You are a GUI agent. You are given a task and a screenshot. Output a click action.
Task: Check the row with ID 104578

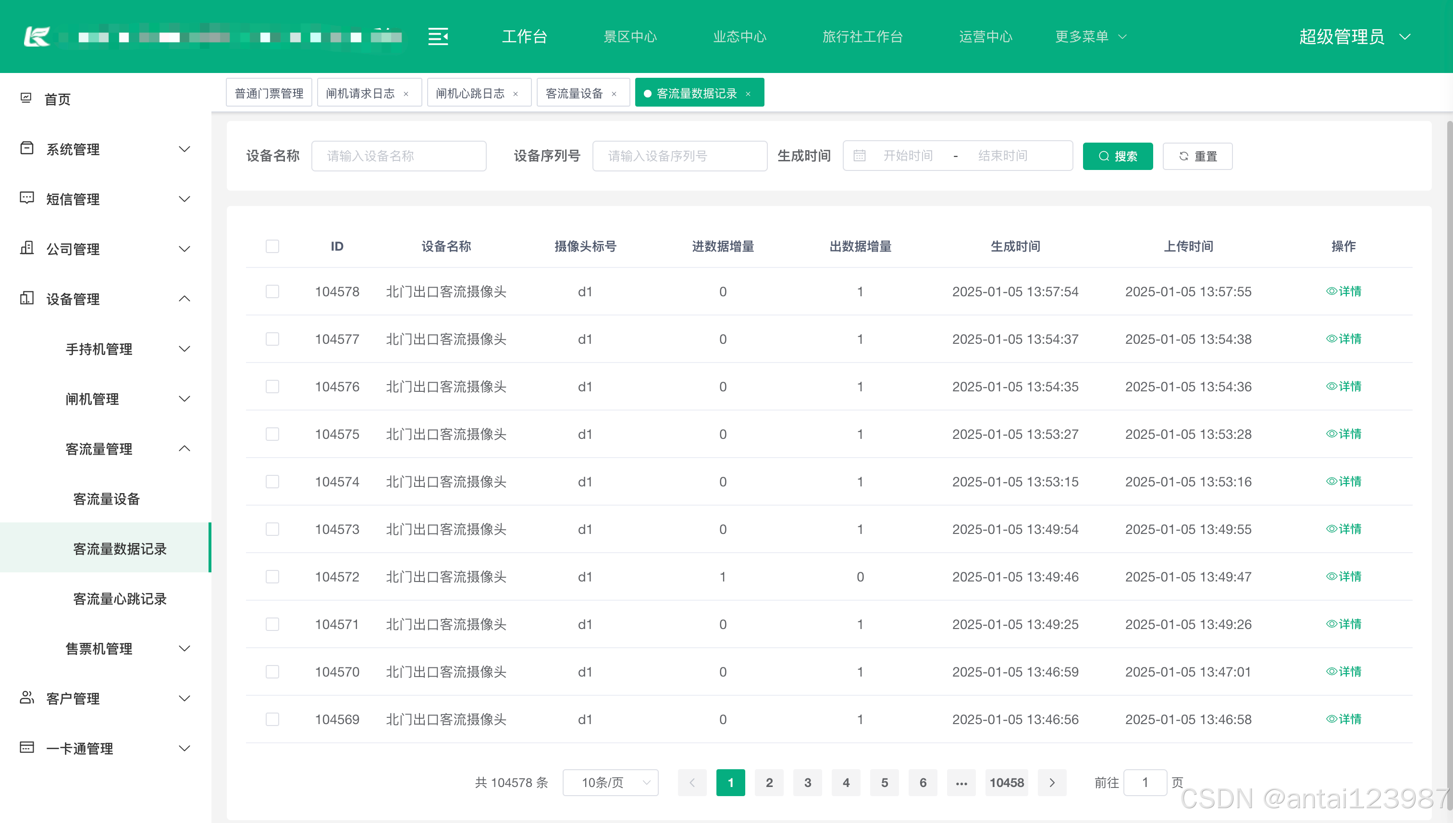(272, 291)
